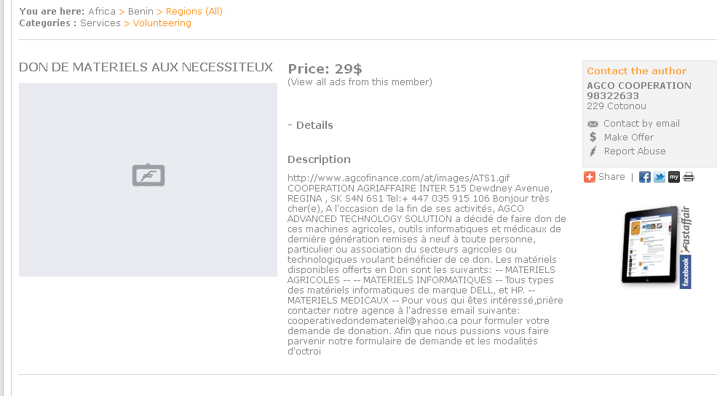Screen dimensions: 717x396
Task: Share the ad on Twitter
Action: click(x=659, y=177)
